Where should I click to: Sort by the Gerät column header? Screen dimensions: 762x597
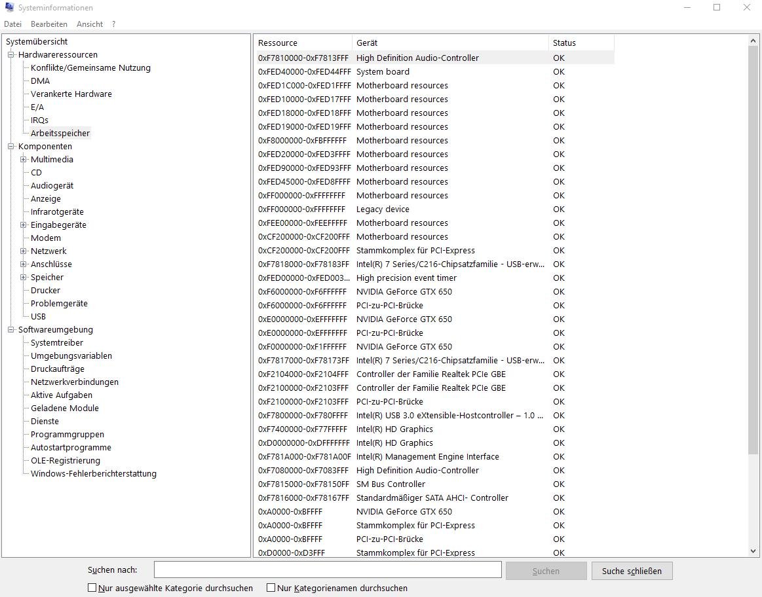[x=450, y=43]
